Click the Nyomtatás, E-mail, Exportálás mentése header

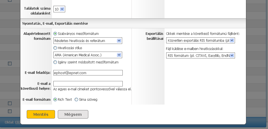point(55,24)
